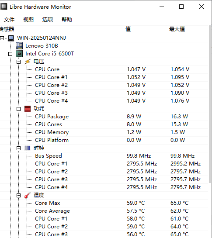This screenshot has width=212, height=238.
Task: Open the 帮助 menu
Action: point(67,19)
